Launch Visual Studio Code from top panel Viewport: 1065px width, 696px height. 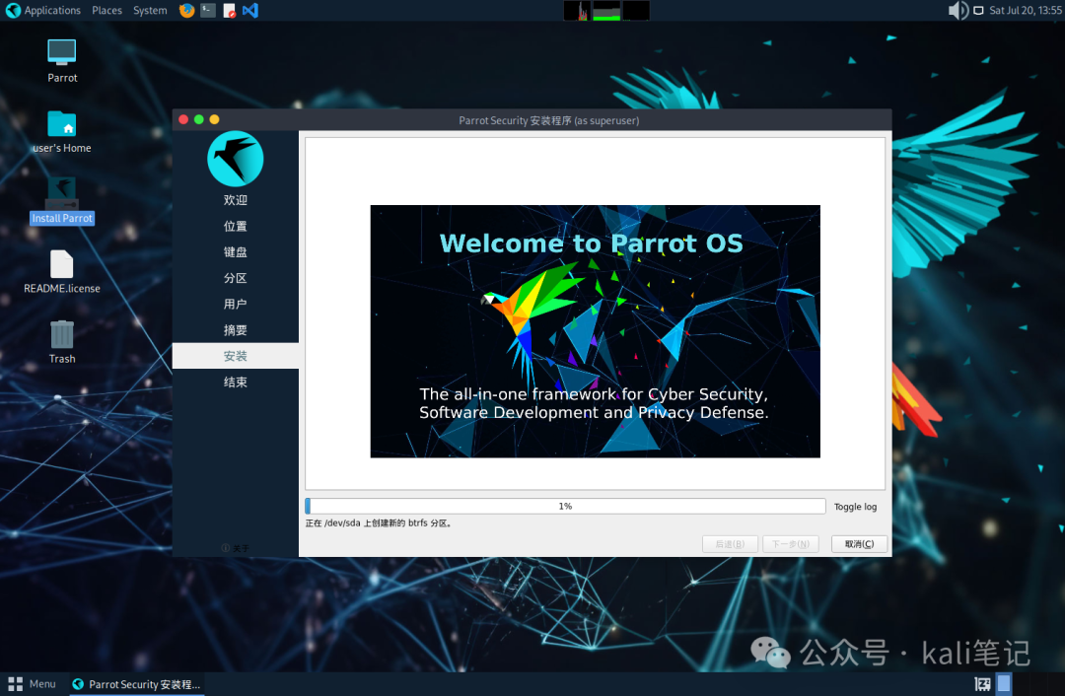250,10
